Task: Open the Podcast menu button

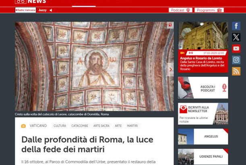Action: (x=180, y=10)
